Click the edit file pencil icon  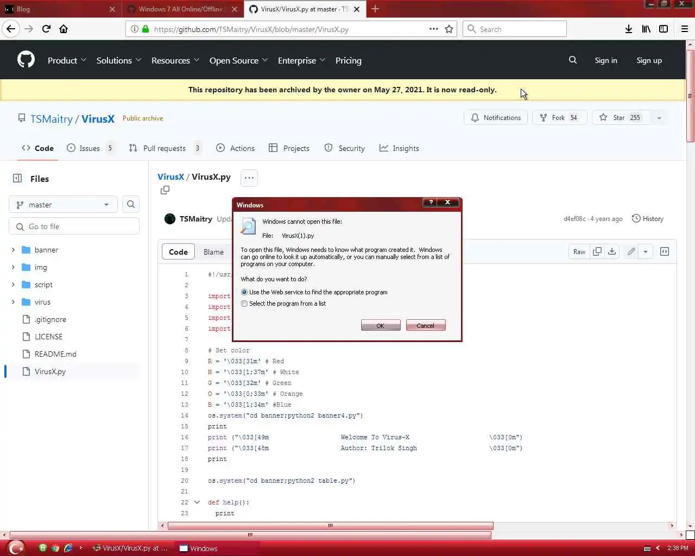tap(631, 251)
